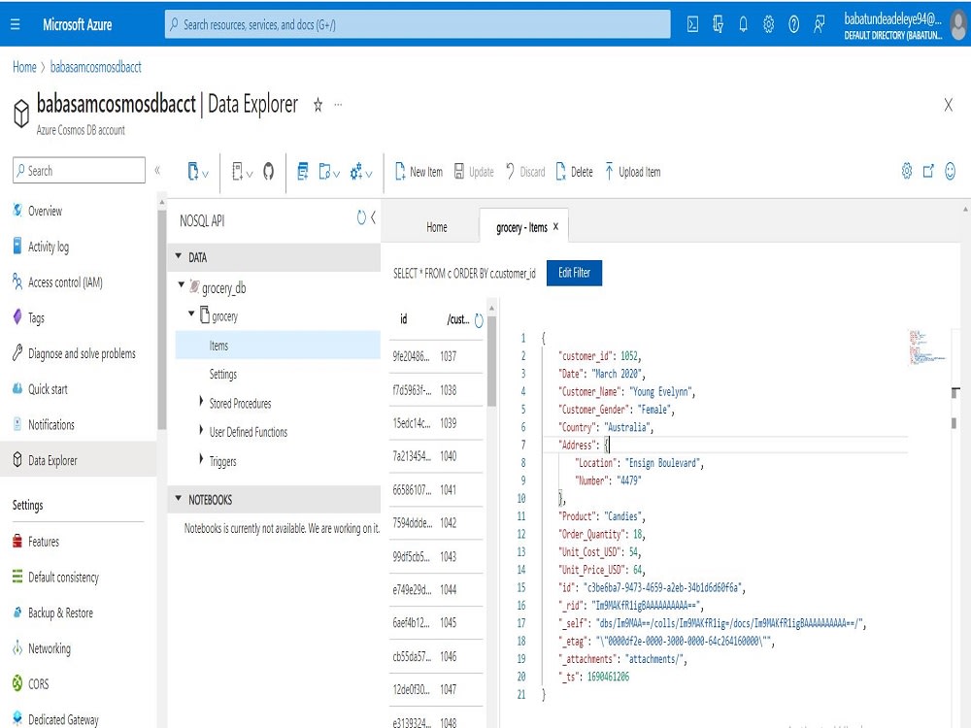
Task: Expand User Defined Functions node
Action: coord(201,430)
